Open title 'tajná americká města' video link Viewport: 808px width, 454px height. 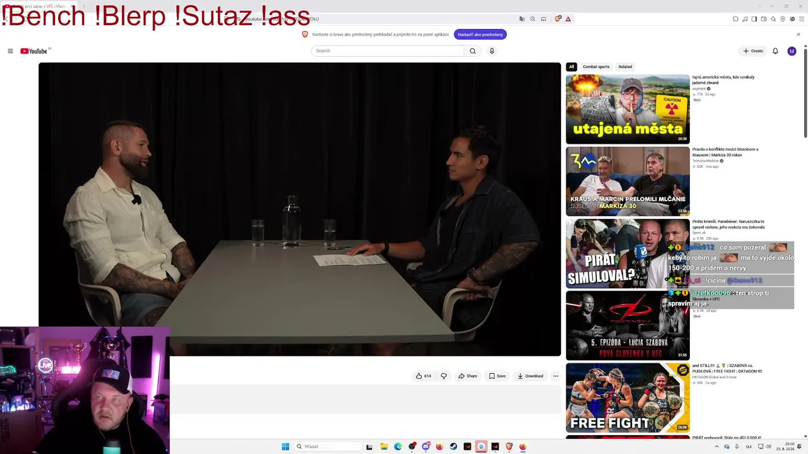click(723, 80)
